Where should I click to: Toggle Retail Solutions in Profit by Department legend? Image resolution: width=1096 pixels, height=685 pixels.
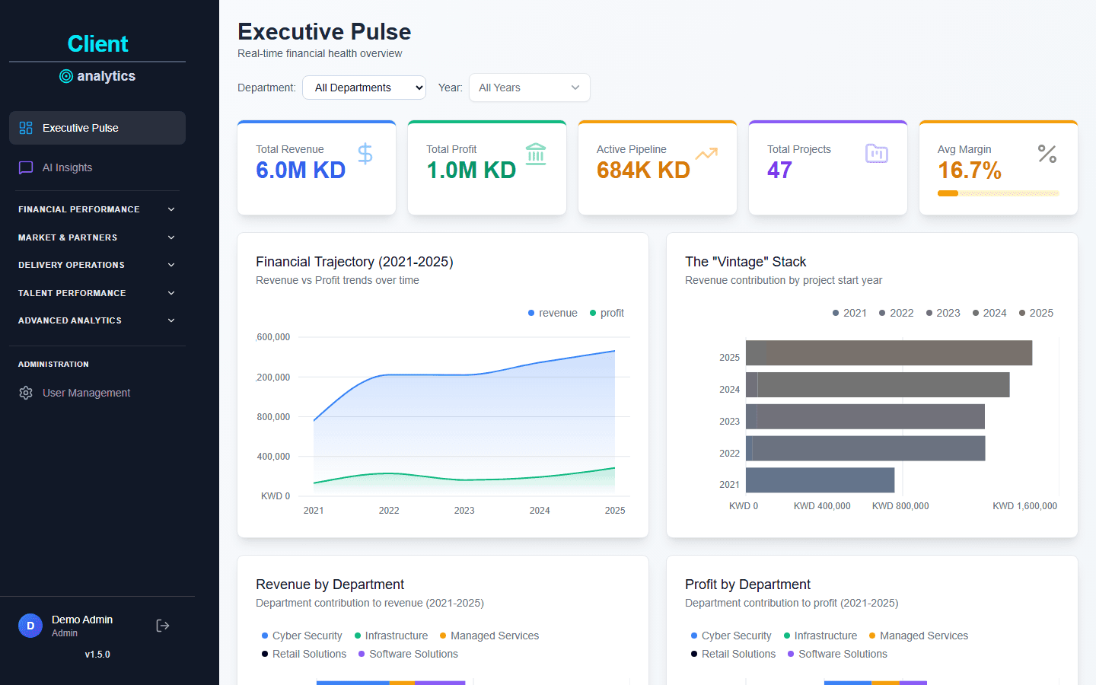pyautogui.click(x=733, y=654)
